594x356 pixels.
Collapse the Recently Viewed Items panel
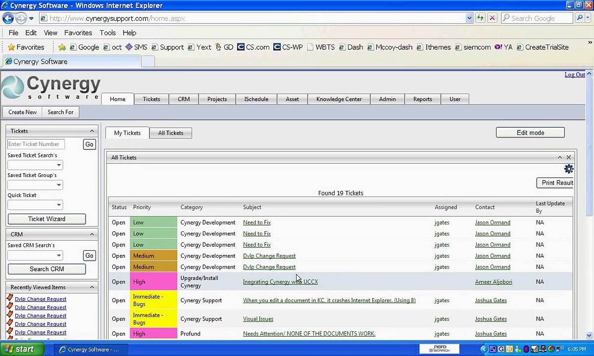(92, 287)
